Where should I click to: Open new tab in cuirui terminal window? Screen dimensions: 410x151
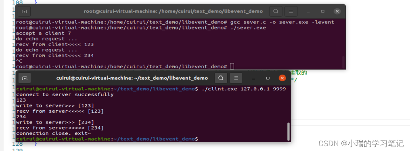click(x=25, y=78)
